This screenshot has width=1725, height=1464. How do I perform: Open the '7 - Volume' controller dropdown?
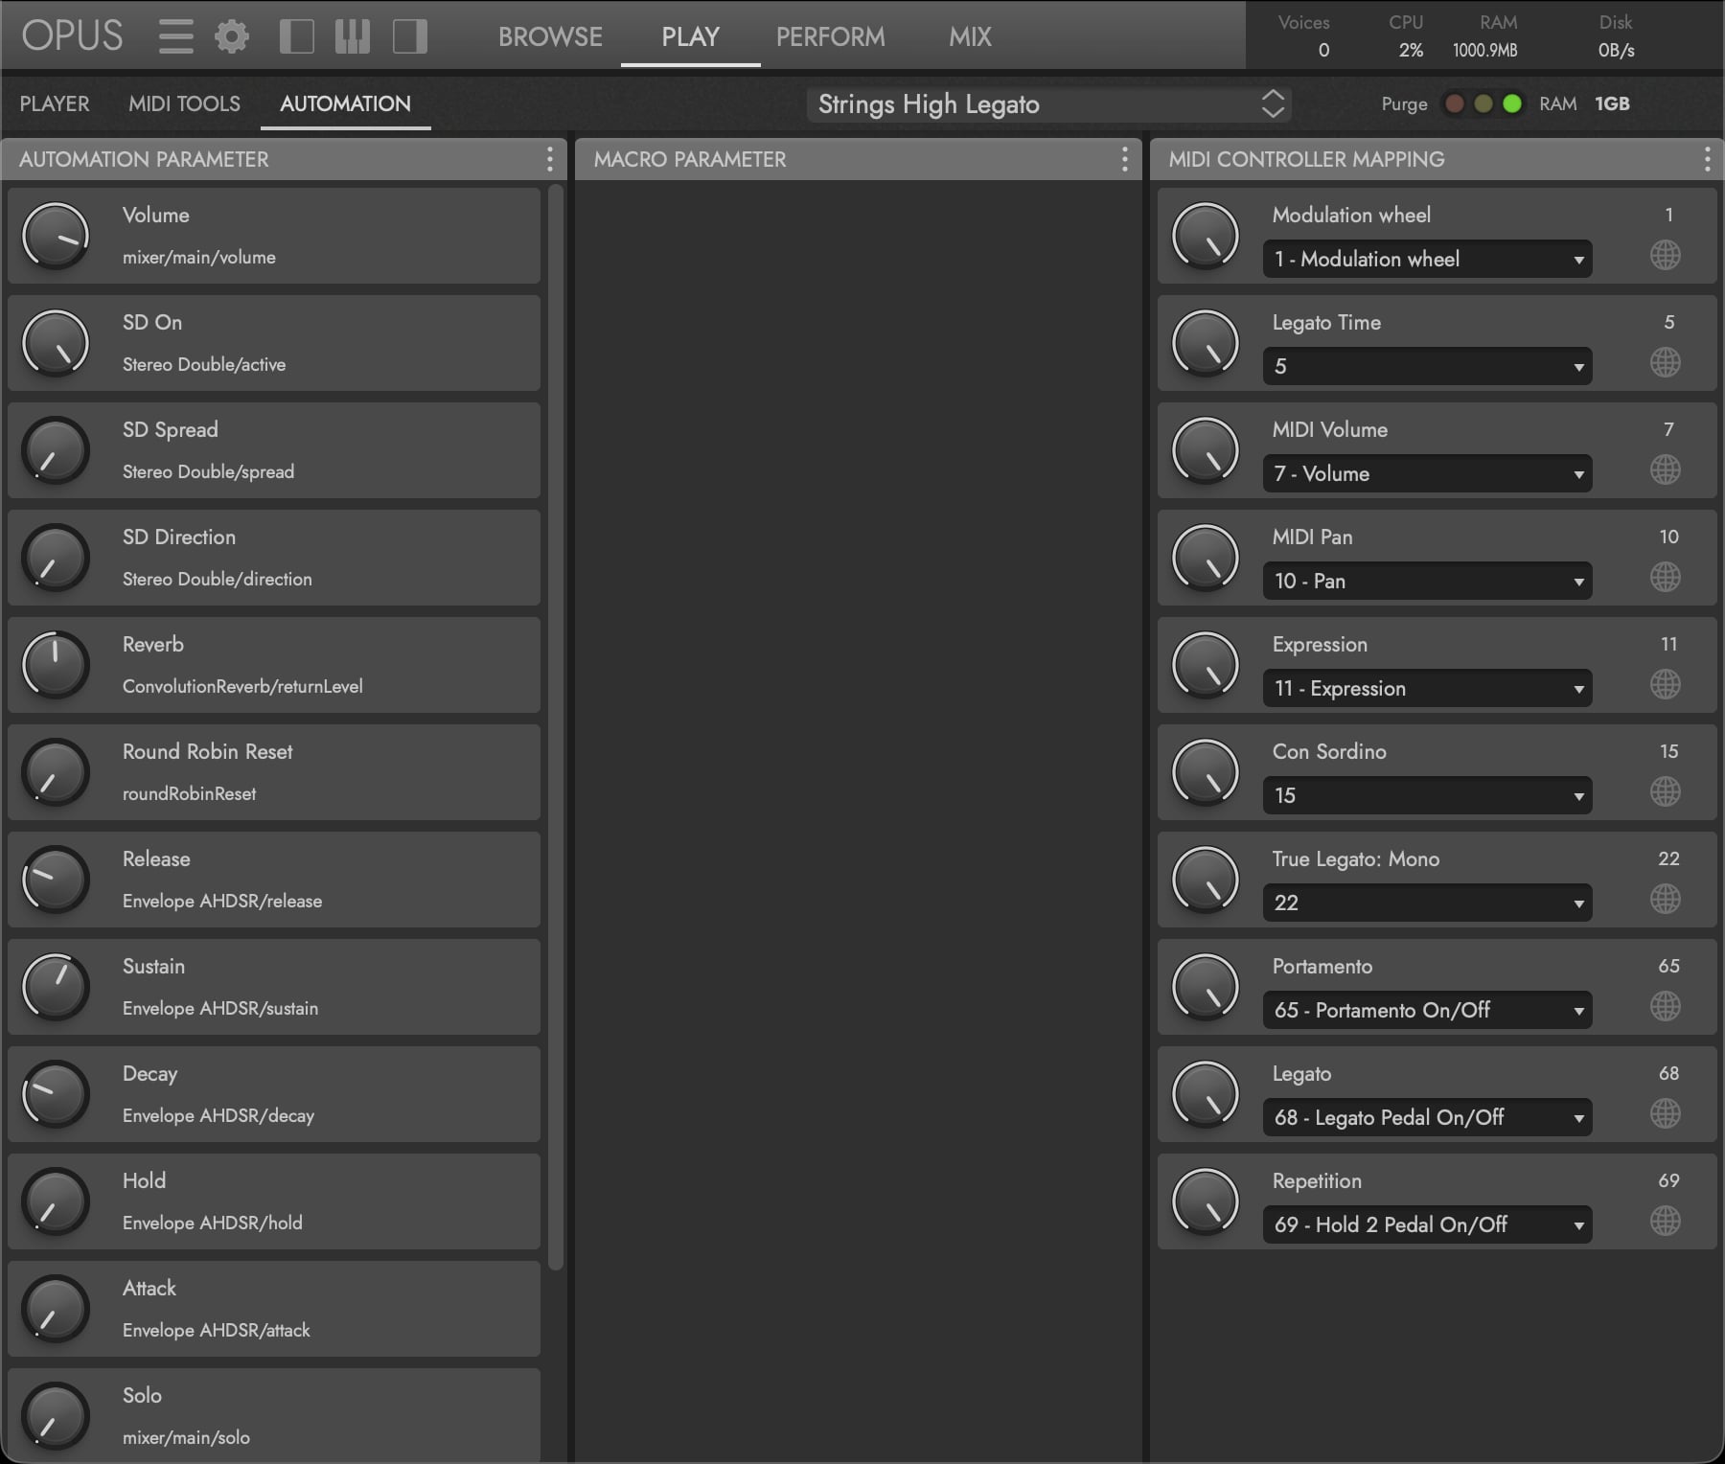[x=1428, y=473]
